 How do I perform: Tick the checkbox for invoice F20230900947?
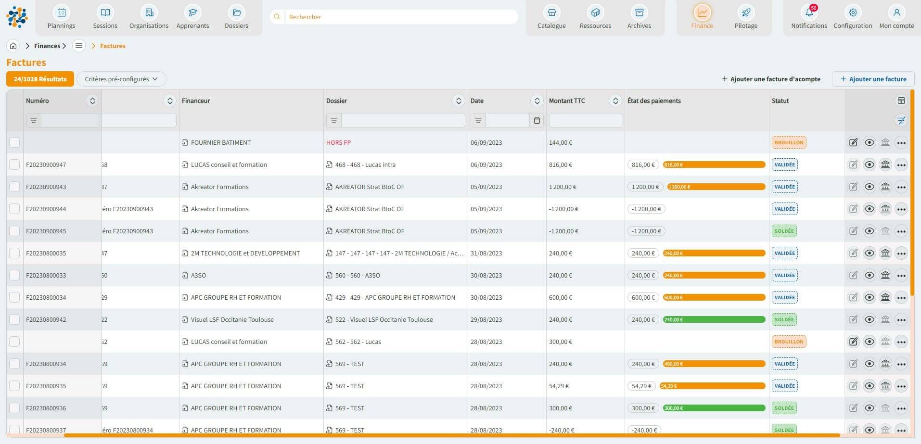[14, 165]
